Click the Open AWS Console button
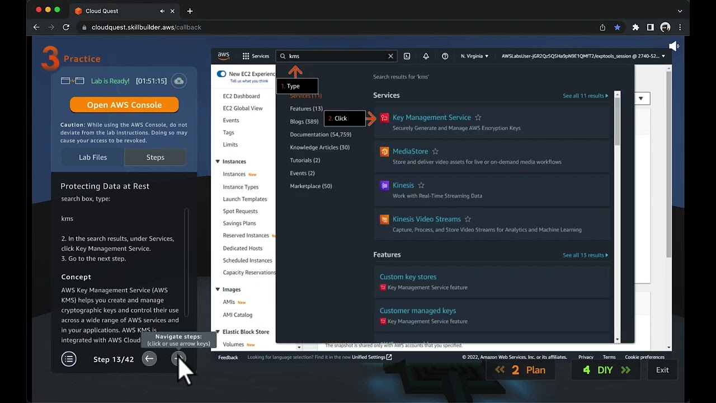 124,105
